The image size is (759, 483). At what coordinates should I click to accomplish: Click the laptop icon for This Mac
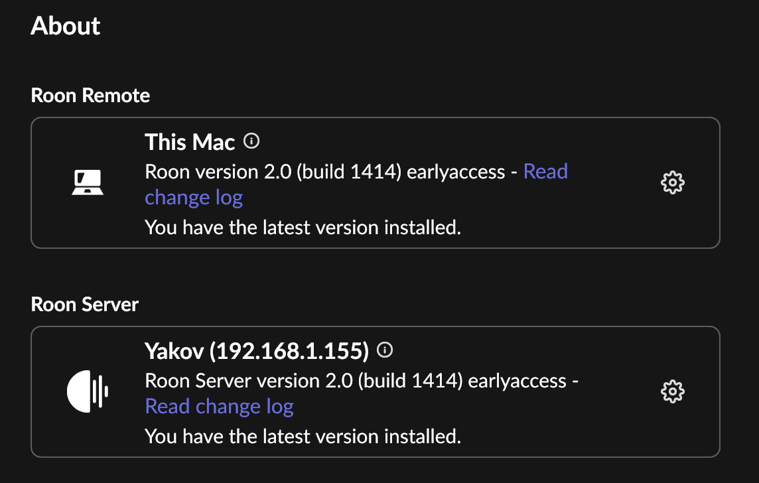point(88,182)
